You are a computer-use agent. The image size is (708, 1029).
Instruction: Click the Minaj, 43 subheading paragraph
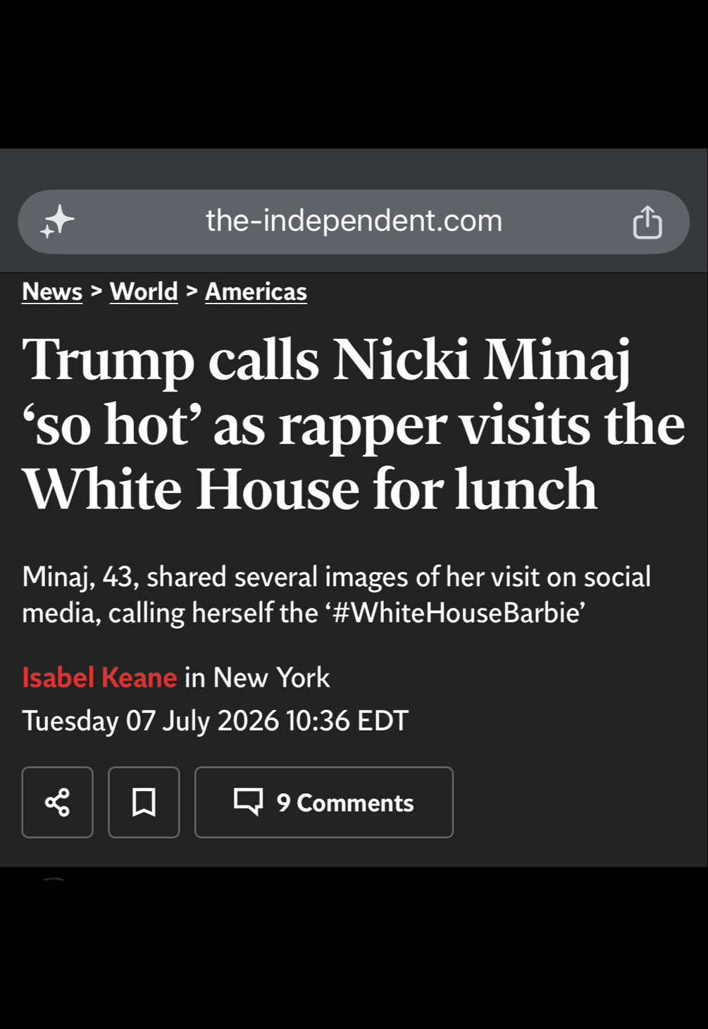(x=337, y=594)
